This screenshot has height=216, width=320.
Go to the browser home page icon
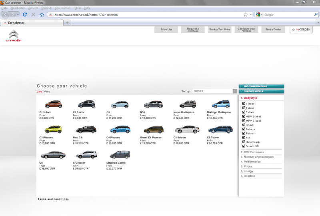(x=42, y=15)
